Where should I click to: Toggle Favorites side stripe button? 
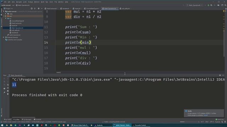(x=1, y=112)
